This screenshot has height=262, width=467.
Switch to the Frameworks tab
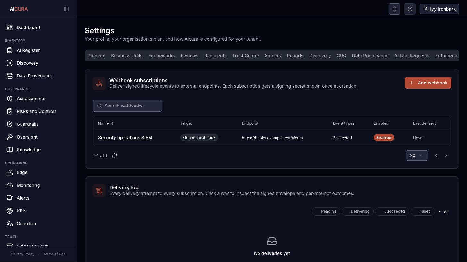162,56
